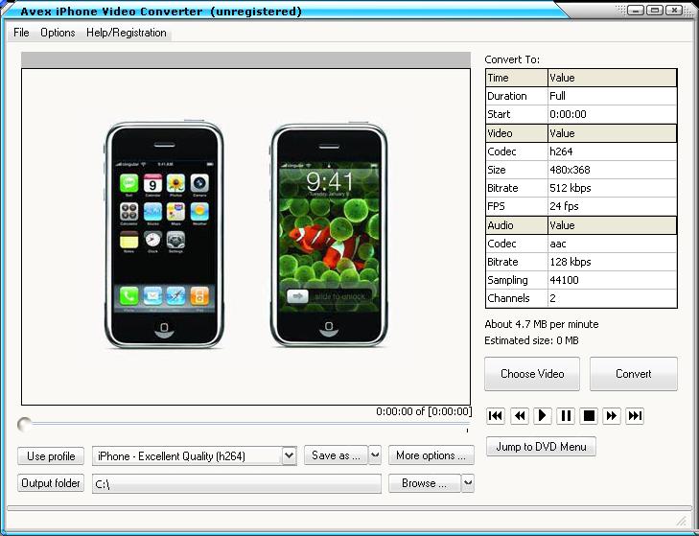
Task: Click the Sampling label cell
Action: click(x=517, y=281)
